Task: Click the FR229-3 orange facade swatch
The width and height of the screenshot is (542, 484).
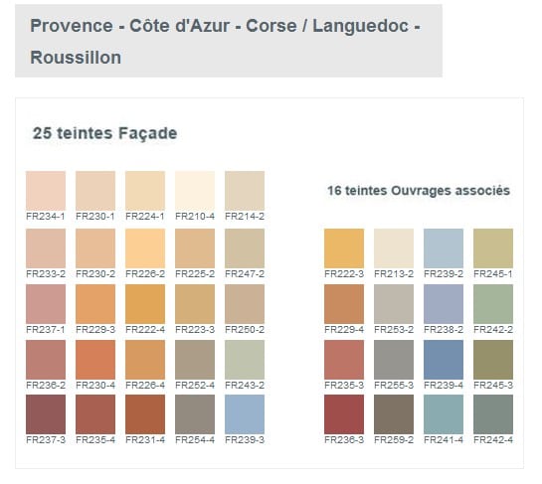Action: (x=95, y=304)
